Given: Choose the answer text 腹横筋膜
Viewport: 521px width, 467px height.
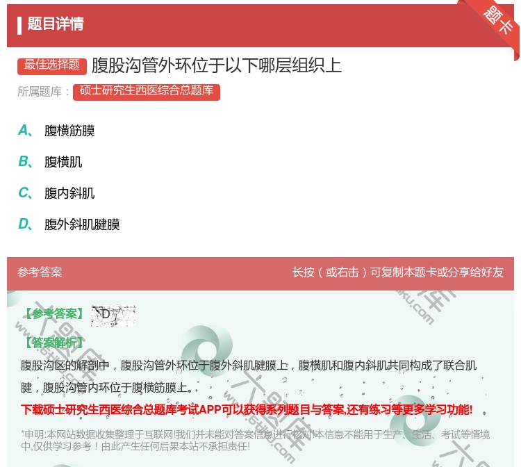Looking at the screenshot, I should point(69,131).
